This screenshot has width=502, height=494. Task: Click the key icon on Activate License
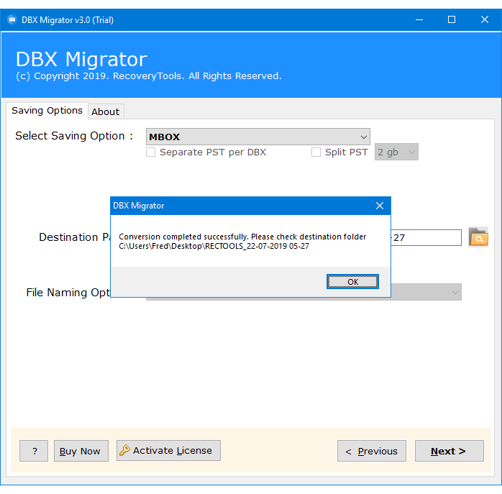[x=124, y=450]
